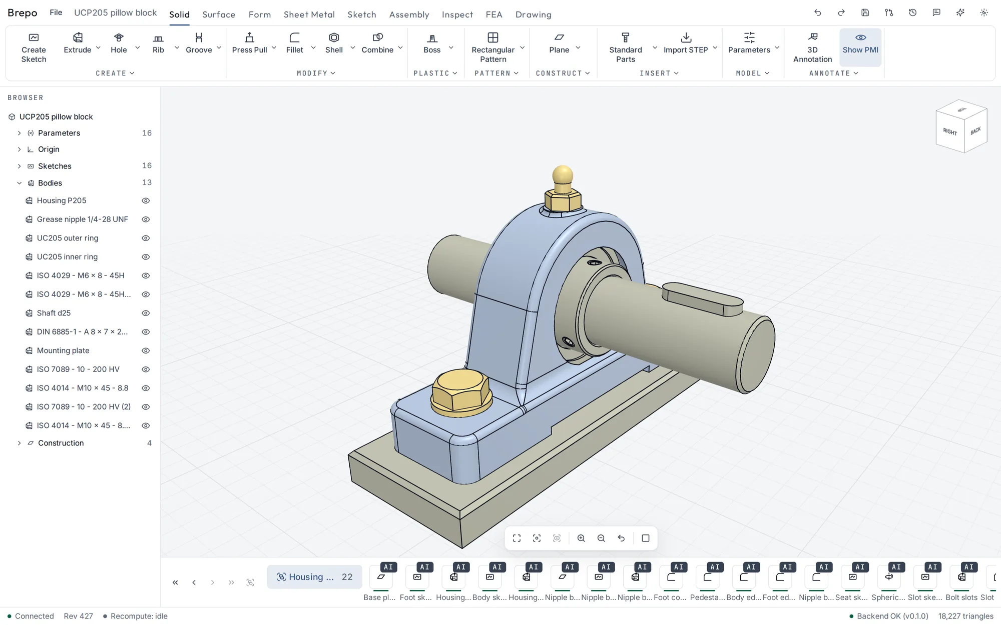The width and height of the screenshot is (1001, 625).
Task: Expand the Construction tree node
Action: (x=19, y=443)
